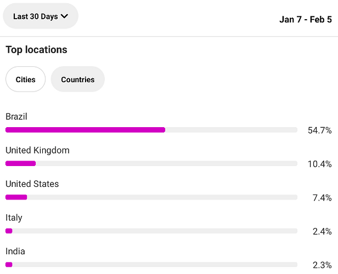
Task: Select the Italy location label
Action: click(x=14, y=218)
